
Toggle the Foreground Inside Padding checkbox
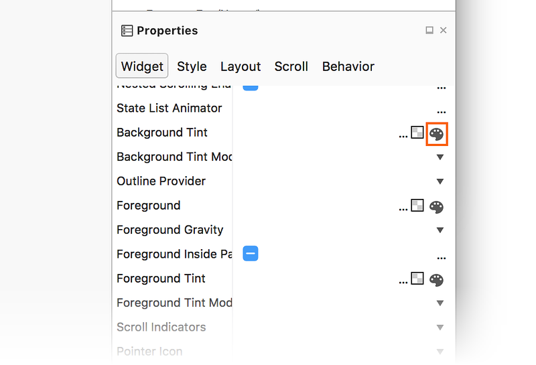pyautogui.click(x=251, y=254)
